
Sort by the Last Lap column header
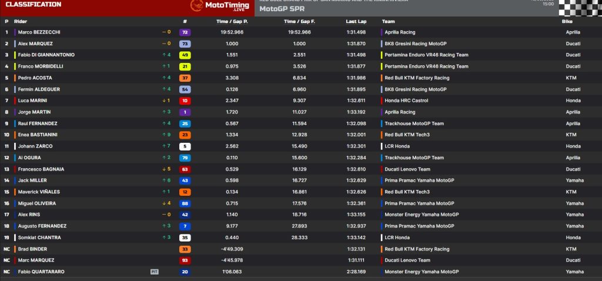click(356, 21)
